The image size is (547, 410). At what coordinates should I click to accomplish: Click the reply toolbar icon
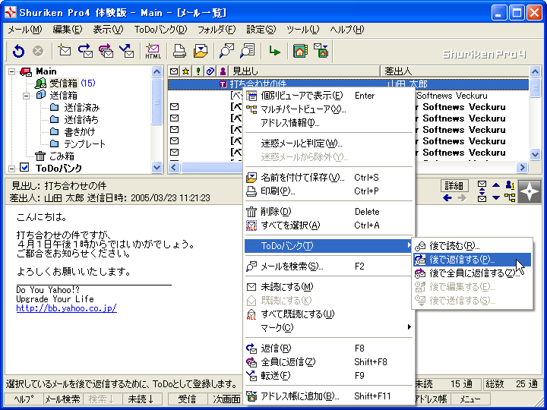[85, 51]
